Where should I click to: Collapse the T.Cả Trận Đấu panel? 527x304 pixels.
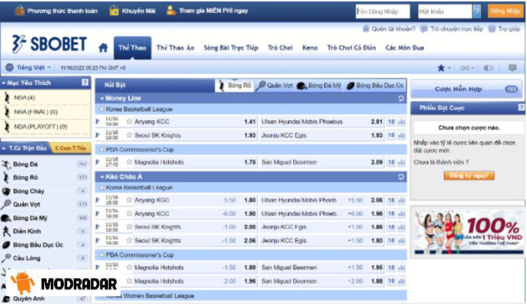(4, 148)
